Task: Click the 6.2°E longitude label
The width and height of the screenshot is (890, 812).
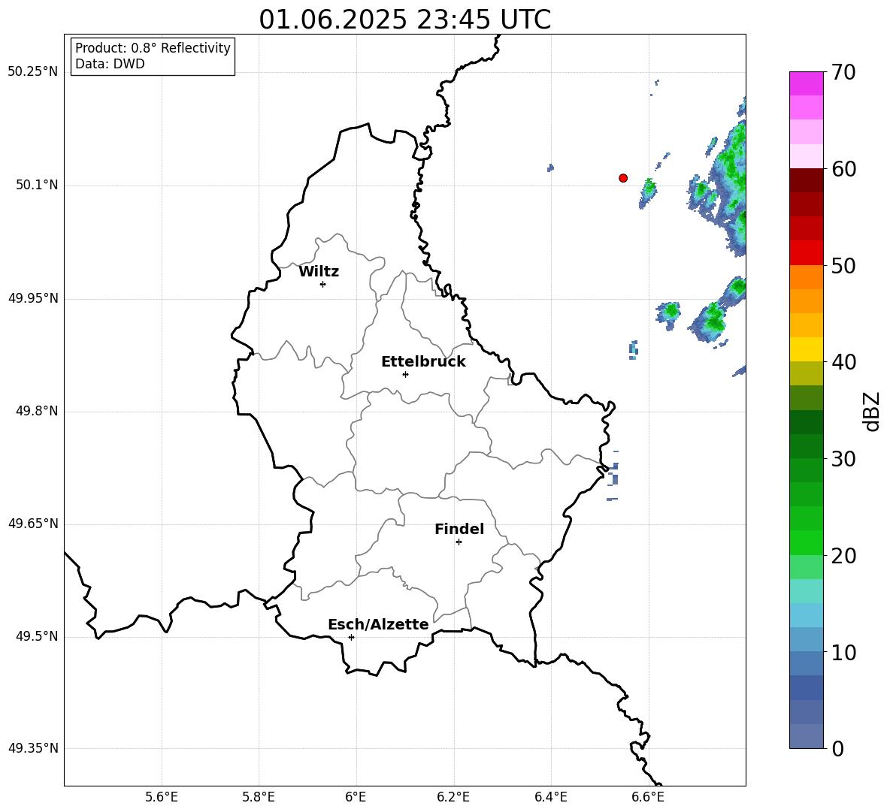Action: [453, 797]
